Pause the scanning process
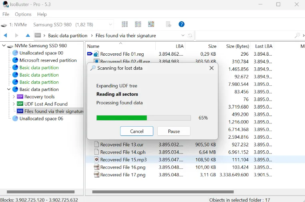The height and width of the screenshot is (202, 305). click(174, 131)
